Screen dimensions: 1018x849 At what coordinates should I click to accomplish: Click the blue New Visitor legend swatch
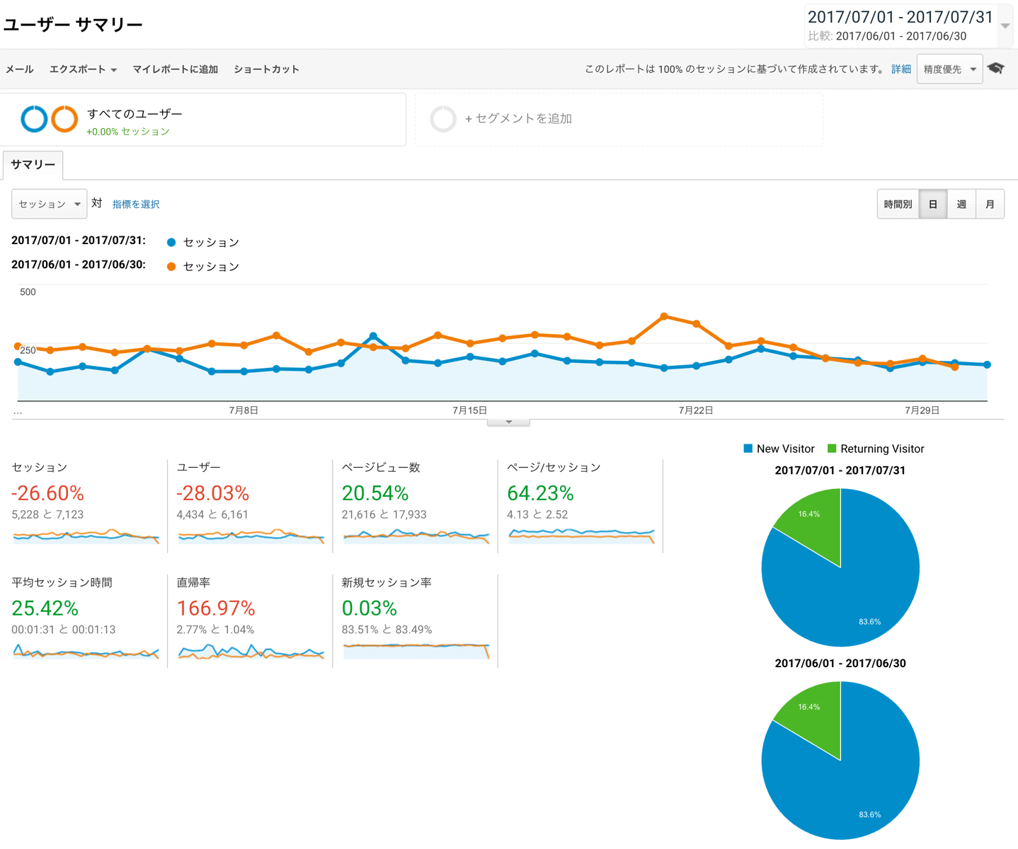[748, 449]
